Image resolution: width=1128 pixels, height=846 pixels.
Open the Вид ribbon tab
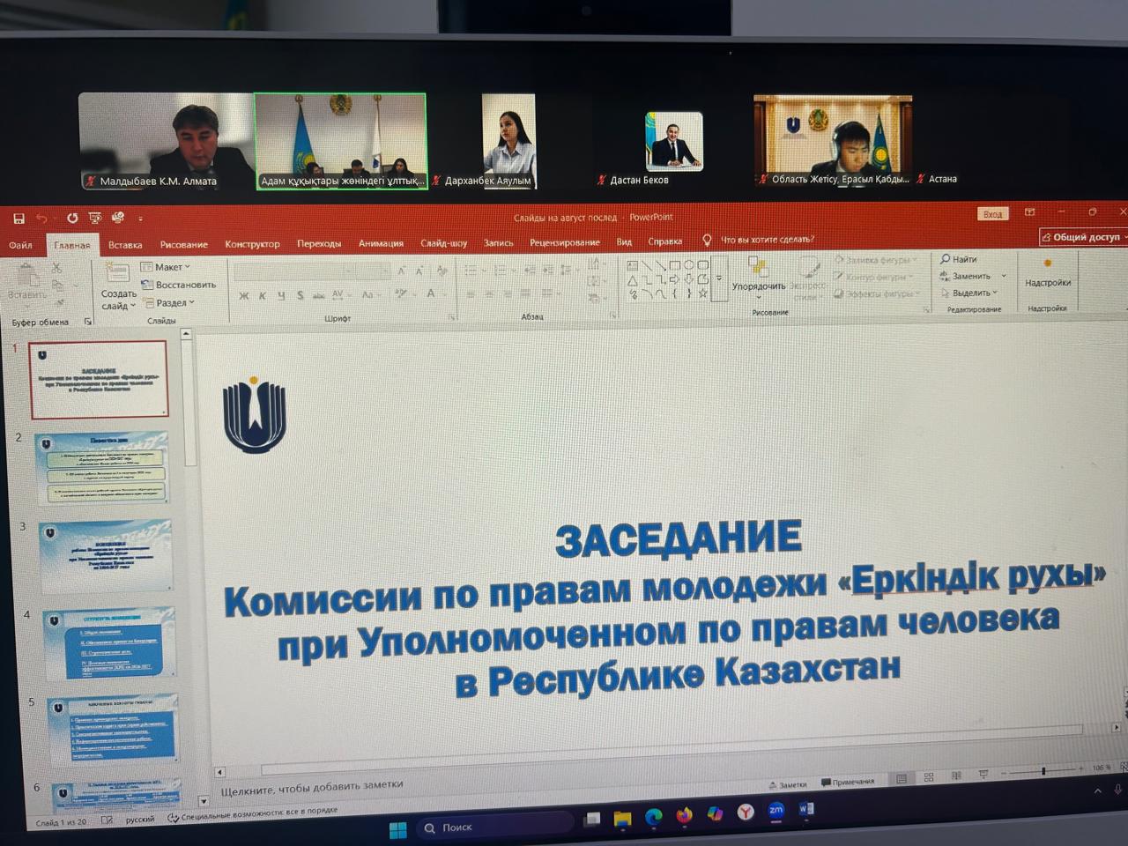pos(624,241)
